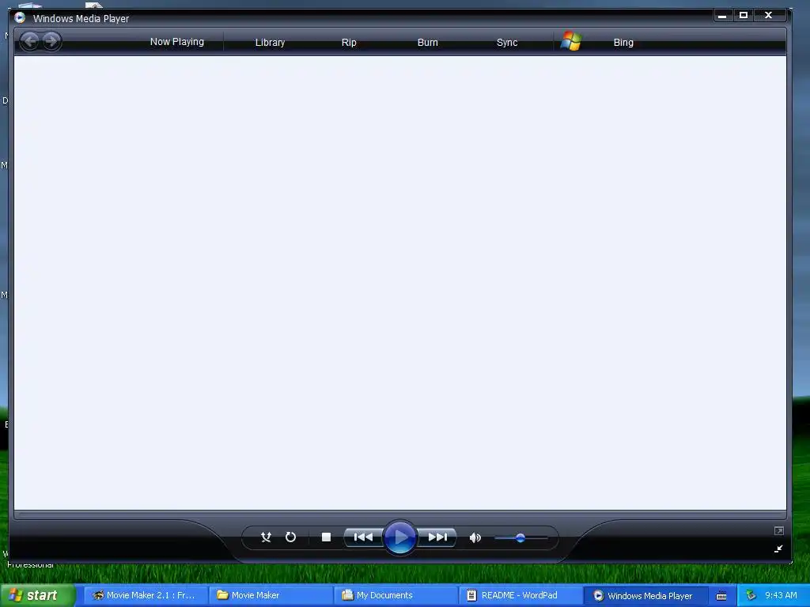This screenshot has width=810, height=607.
Task: Maximize the Windows Media Player window
Action: point(744,16)
